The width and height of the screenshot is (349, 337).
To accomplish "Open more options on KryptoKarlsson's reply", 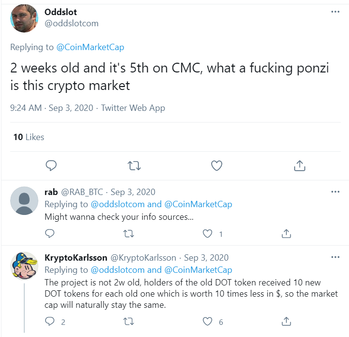I will tap(335, 257).
